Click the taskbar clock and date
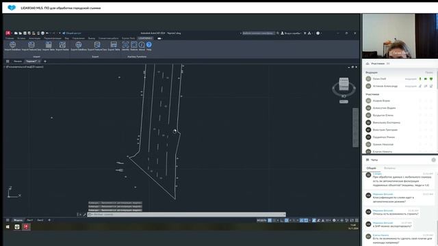The image size is (438, 246). point(353,227)
